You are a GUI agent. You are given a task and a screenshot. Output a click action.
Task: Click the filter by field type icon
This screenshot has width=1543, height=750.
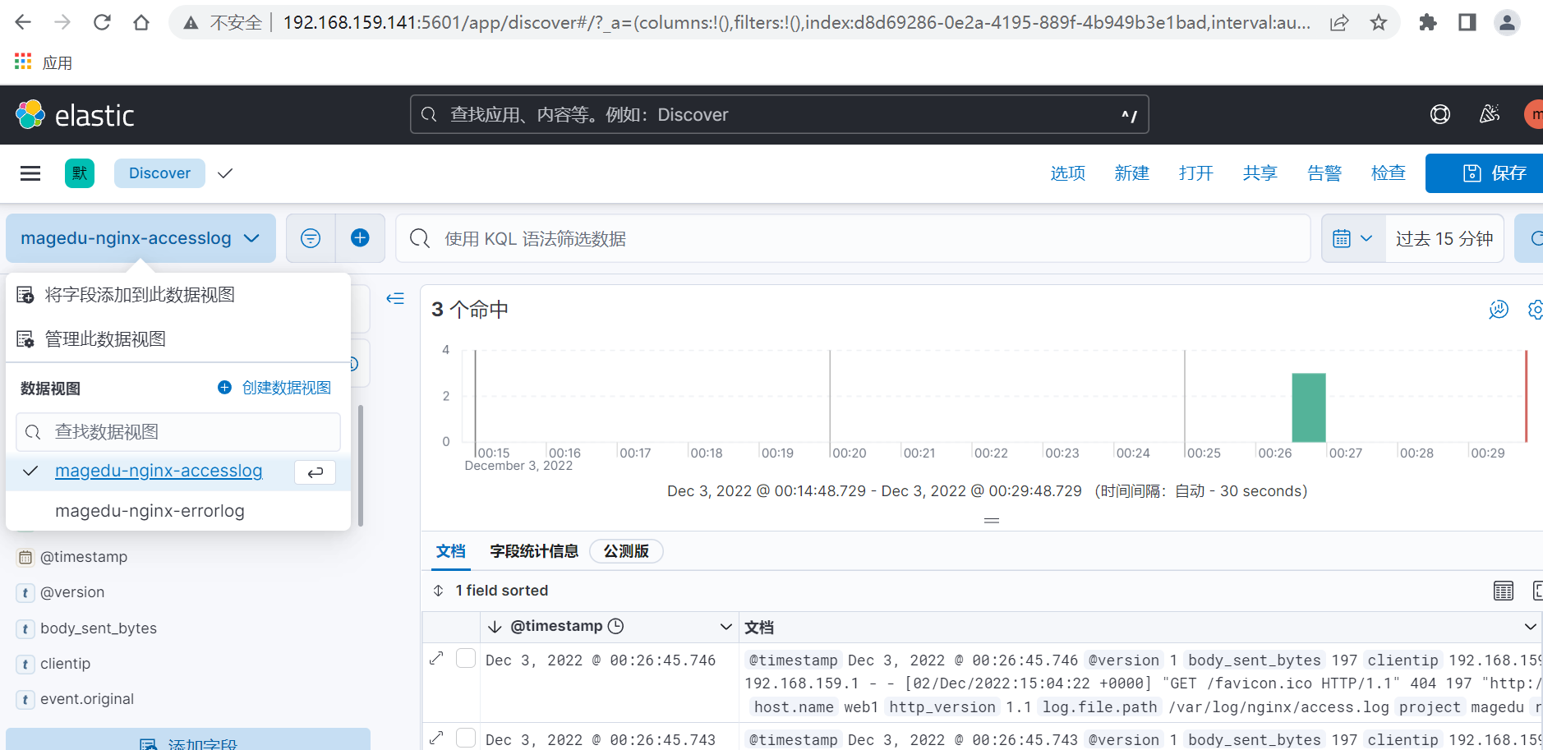[x=310, y=237]
